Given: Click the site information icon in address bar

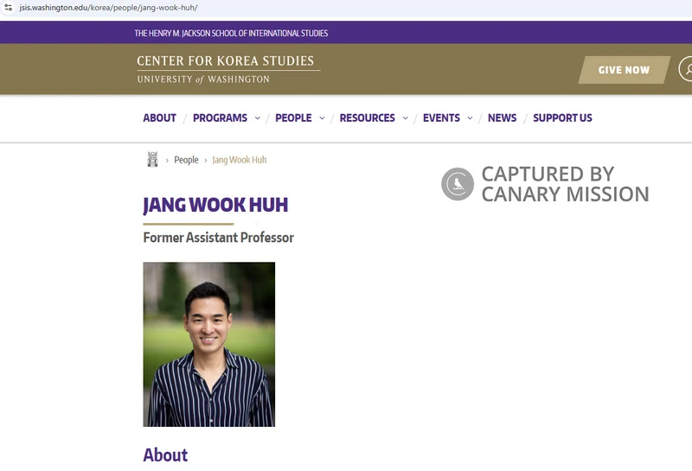Looking at the screenshot, I should pyautogui.click(x=8, y=7).
